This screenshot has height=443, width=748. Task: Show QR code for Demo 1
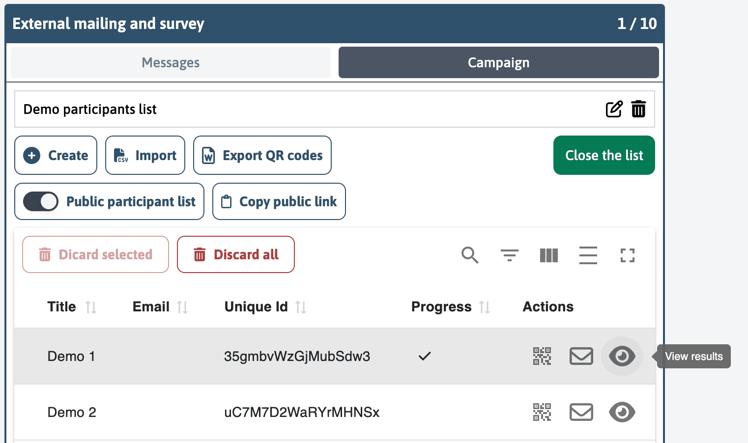pos(542,356)
